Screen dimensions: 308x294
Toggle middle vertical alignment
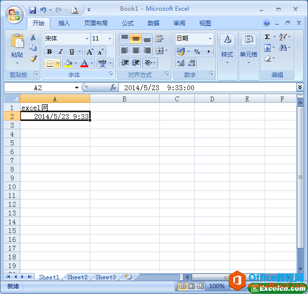coord(136,39)
